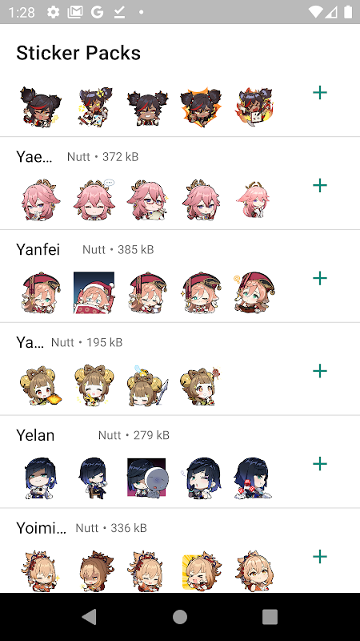This screenshot has height=641, width=360.
Task: Open recent apps square button
Action: point(270,616)
